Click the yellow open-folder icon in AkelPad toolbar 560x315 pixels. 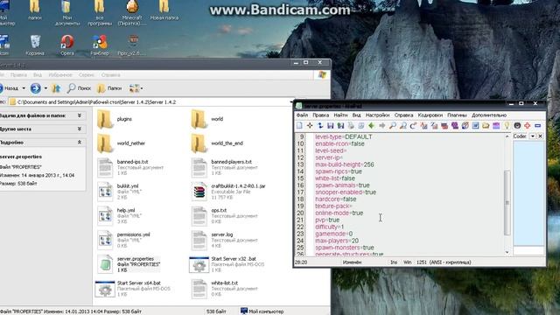pos(486,126)
